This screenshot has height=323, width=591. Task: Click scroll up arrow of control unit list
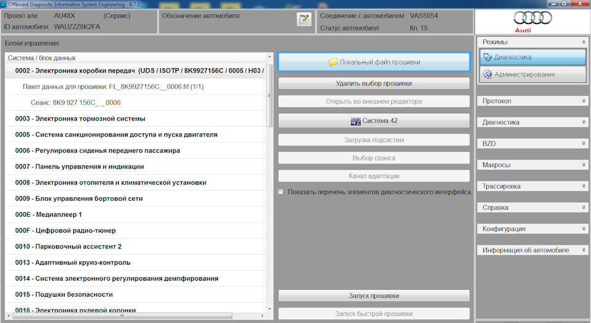click(x=269, y=57)
